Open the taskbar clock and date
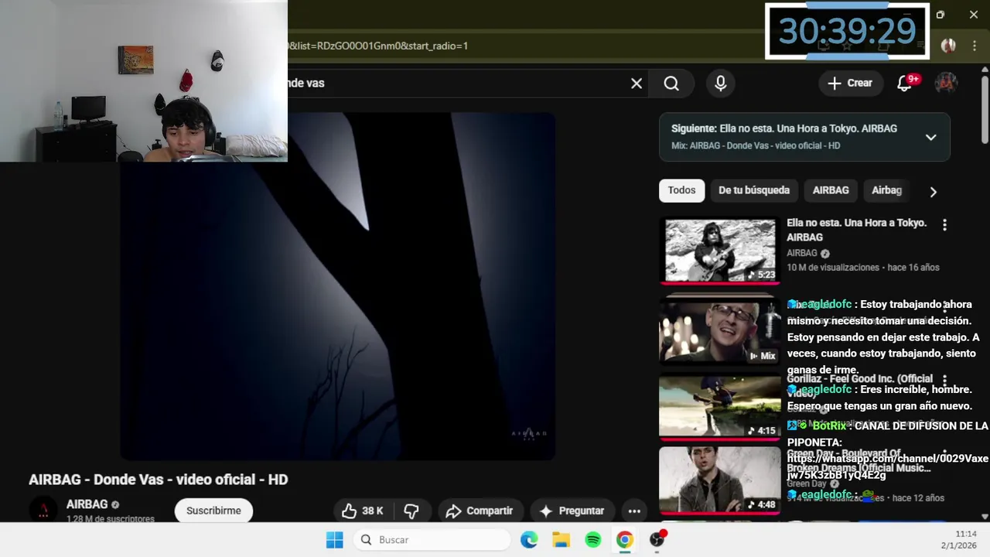The width and height of the screenshot is (990, 557). (x=959, y=540)
